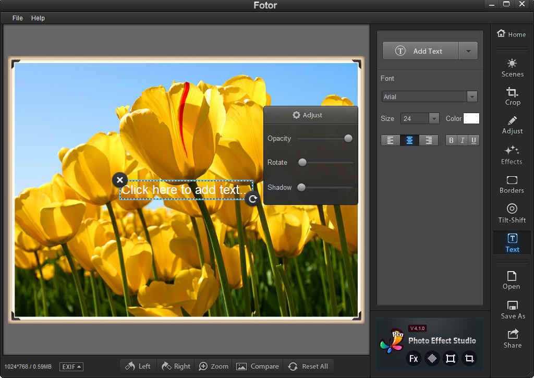This screenshot has width=534, height=378.
Task: Click the Rotate slider handle
Action: point(302,163)
